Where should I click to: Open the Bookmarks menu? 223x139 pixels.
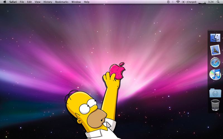point(62,2)
